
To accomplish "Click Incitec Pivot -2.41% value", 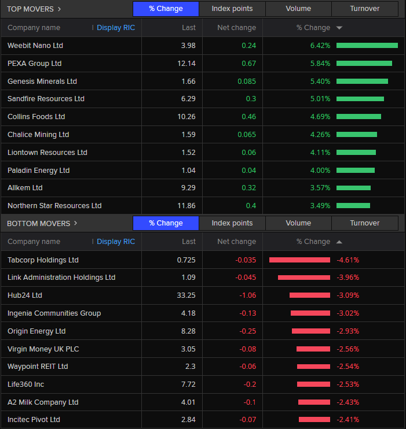I will 348,419.
